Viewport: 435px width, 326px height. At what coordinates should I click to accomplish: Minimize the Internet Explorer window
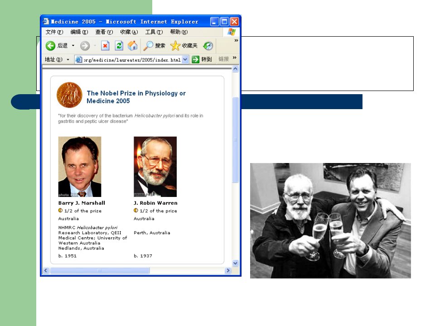214,22
